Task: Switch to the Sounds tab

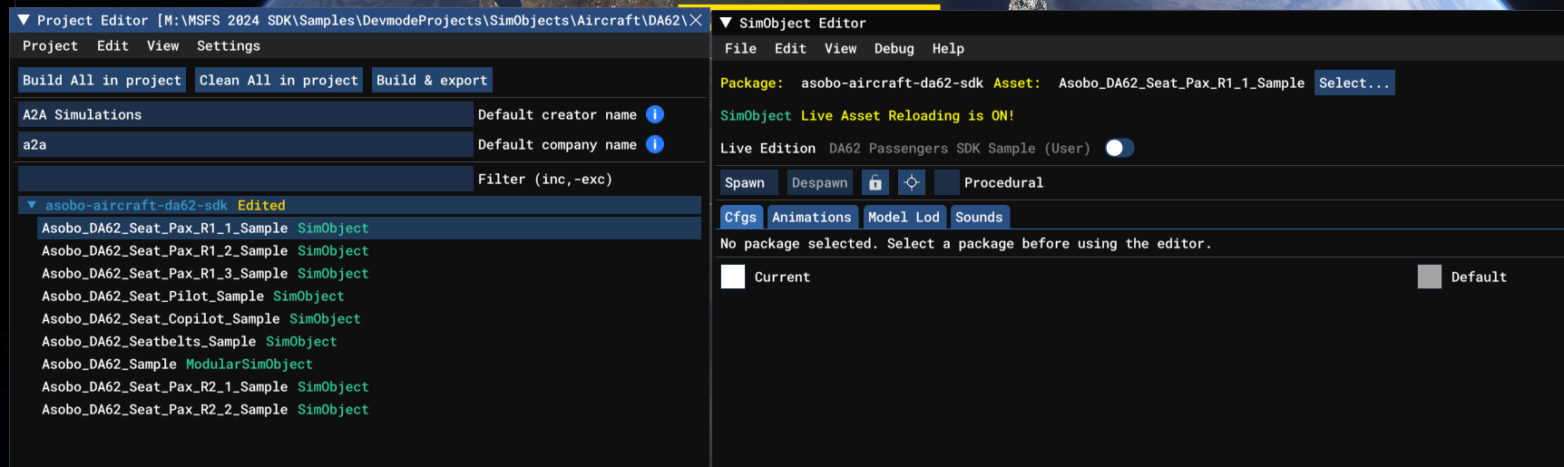Action: pyautogui.click(x=979, y=217)
